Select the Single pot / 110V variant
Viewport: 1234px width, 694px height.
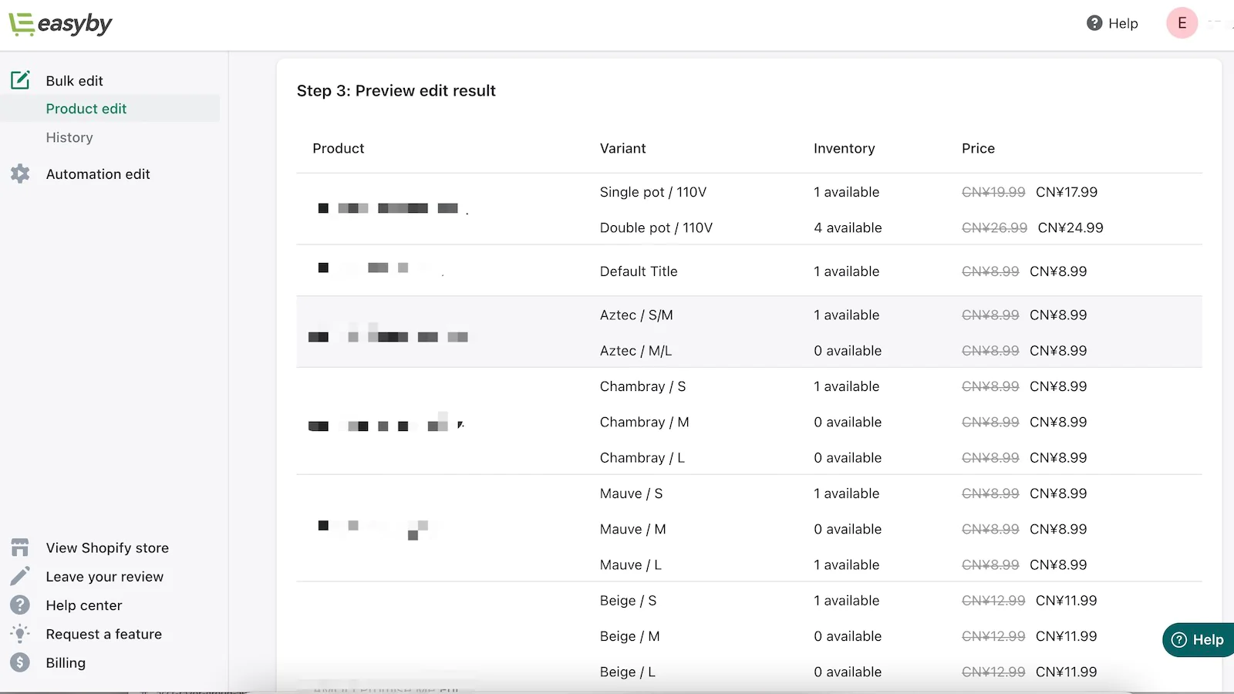[653, 192]
